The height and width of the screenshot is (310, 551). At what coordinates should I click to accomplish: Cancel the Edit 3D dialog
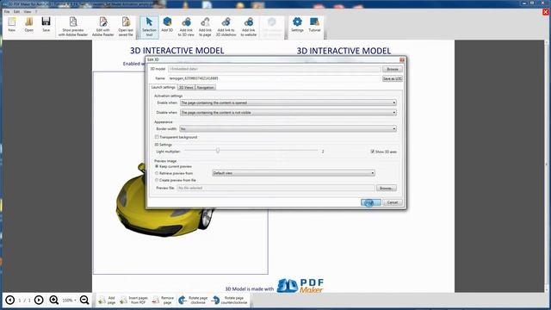point(393,202)
